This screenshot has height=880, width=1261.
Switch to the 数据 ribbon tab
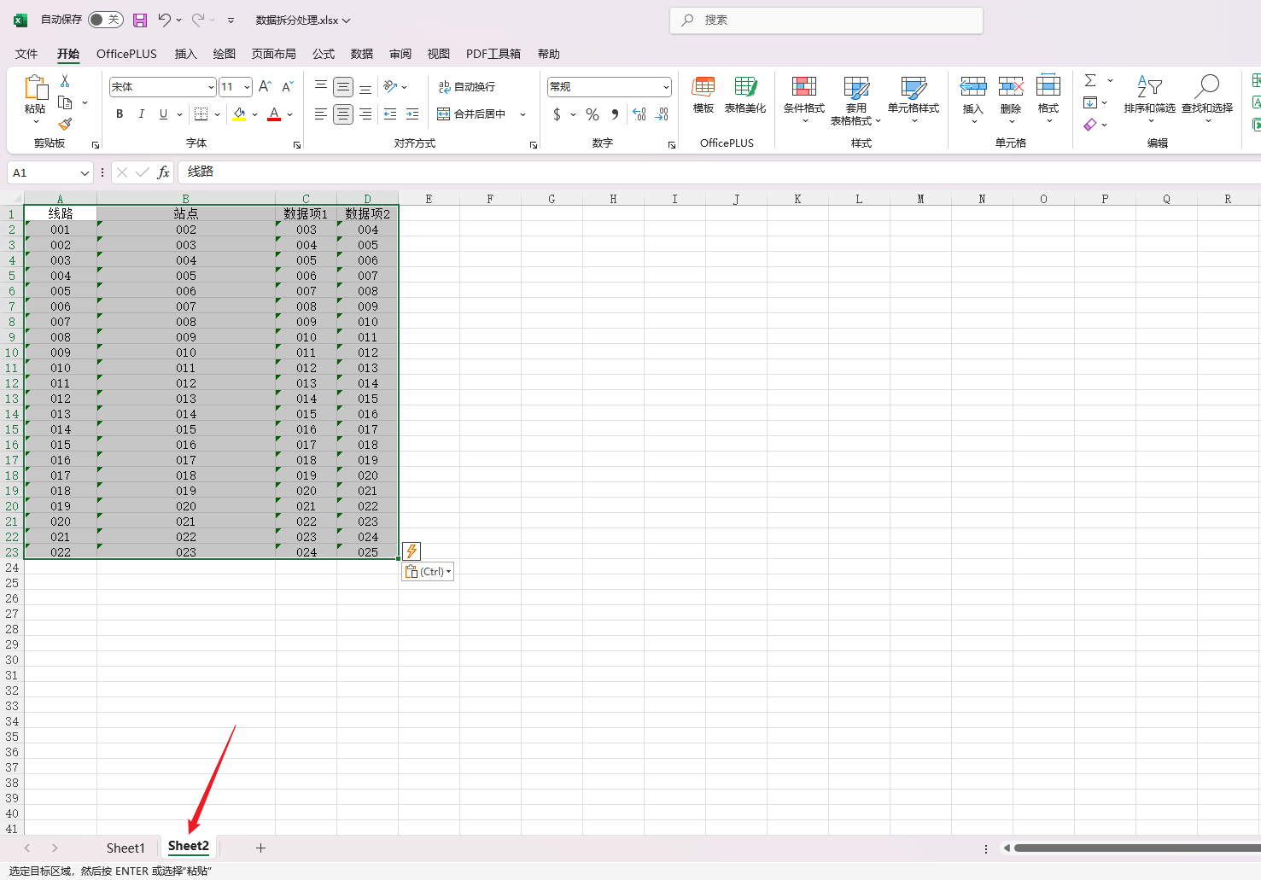point(362,54)
